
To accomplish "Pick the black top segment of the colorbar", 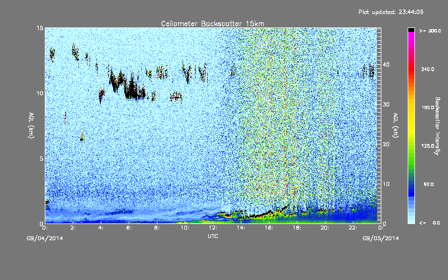I will (412, 30).
